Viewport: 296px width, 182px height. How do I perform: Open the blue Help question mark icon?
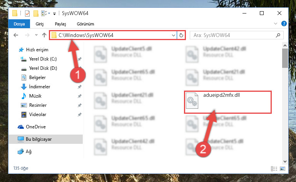284,24
